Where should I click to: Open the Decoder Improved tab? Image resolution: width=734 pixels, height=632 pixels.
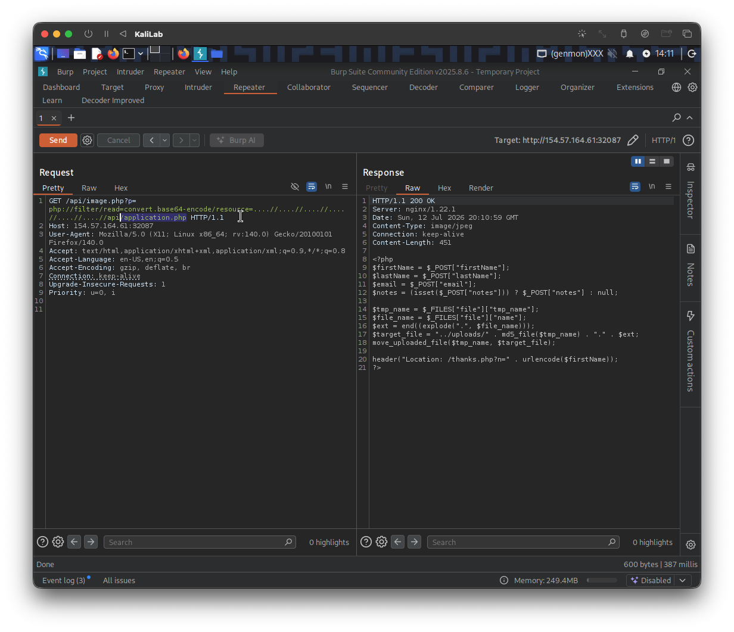(x=113, y=100)
